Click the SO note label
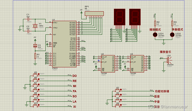 (74, 96)
